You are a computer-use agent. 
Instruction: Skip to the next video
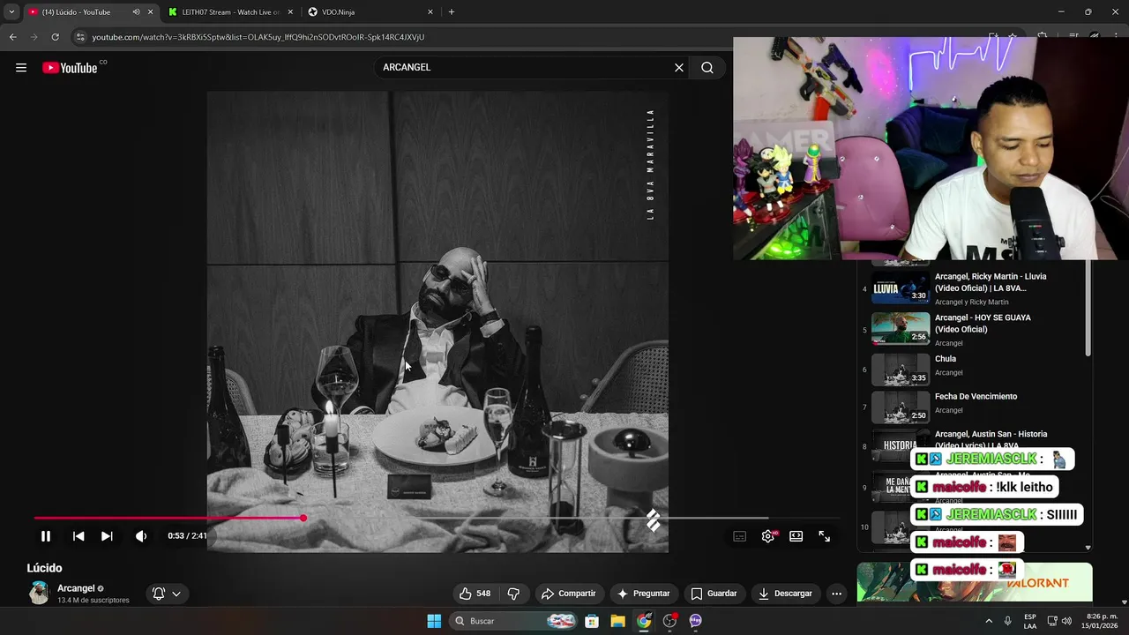click(x=107, y=536)
